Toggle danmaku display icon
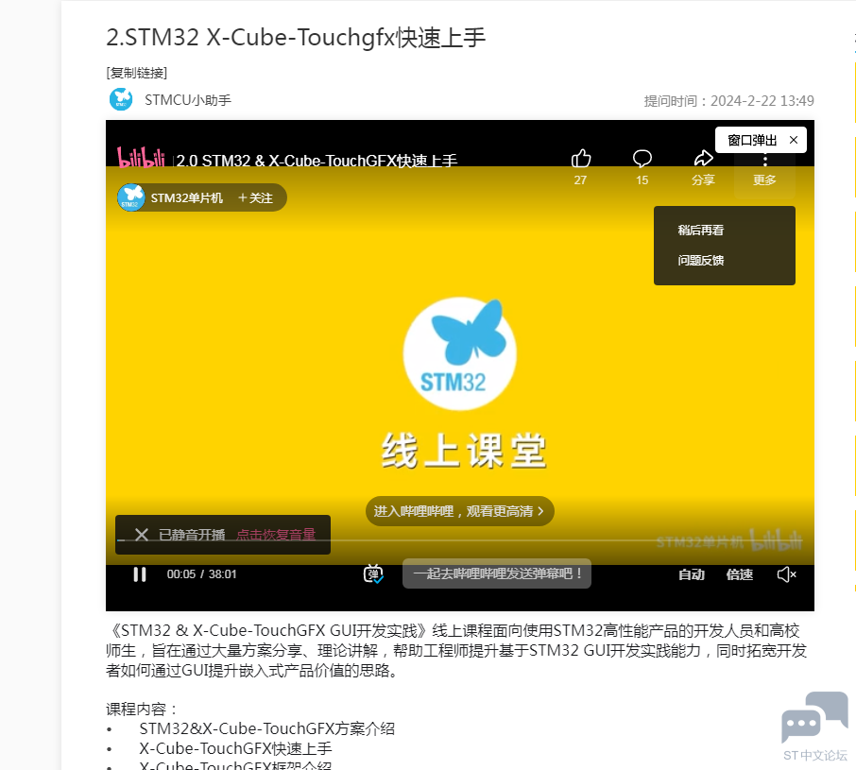This screenshot has height=770, width=856. pyautogui.click(x=373, y=574)
